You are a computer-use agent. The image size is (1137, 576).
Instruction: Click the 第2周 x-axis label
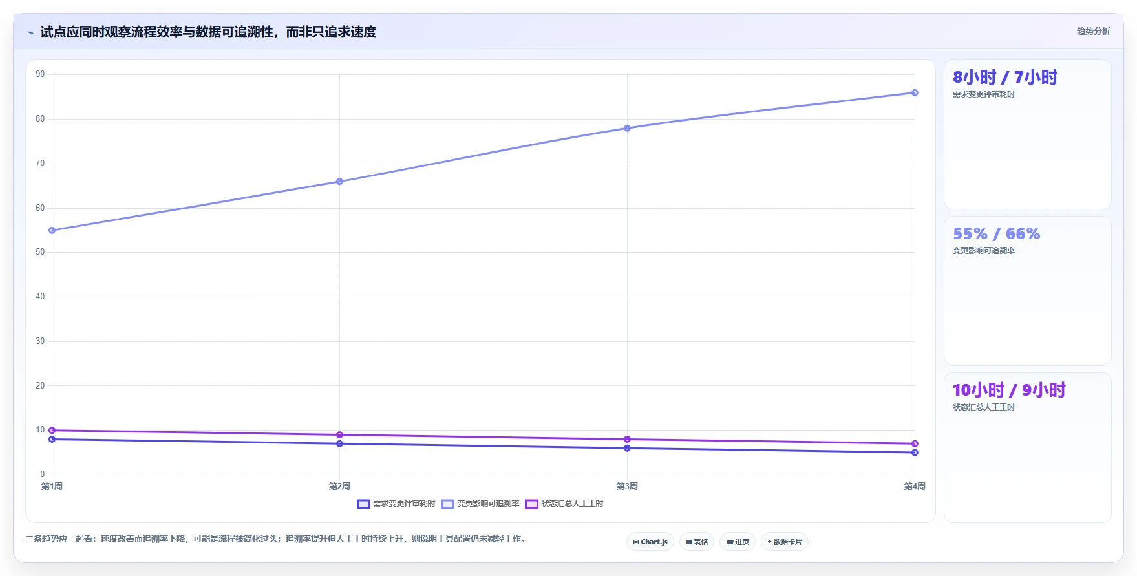tap(339, 486)
